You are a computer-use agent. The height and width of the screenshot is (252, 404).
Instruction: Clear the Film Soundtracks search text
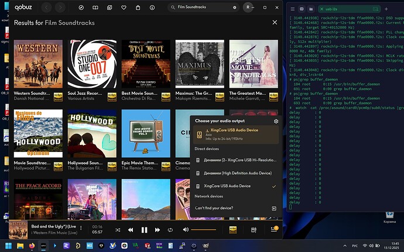click(x=234, y=8)
